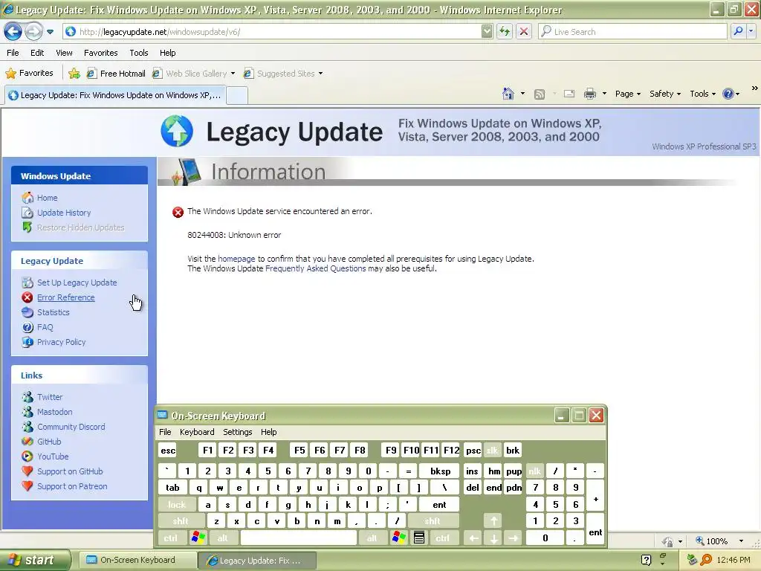Open the Keyboard menu of On-Screen Keyboard

pyautogui.click(x=196, y=432)
